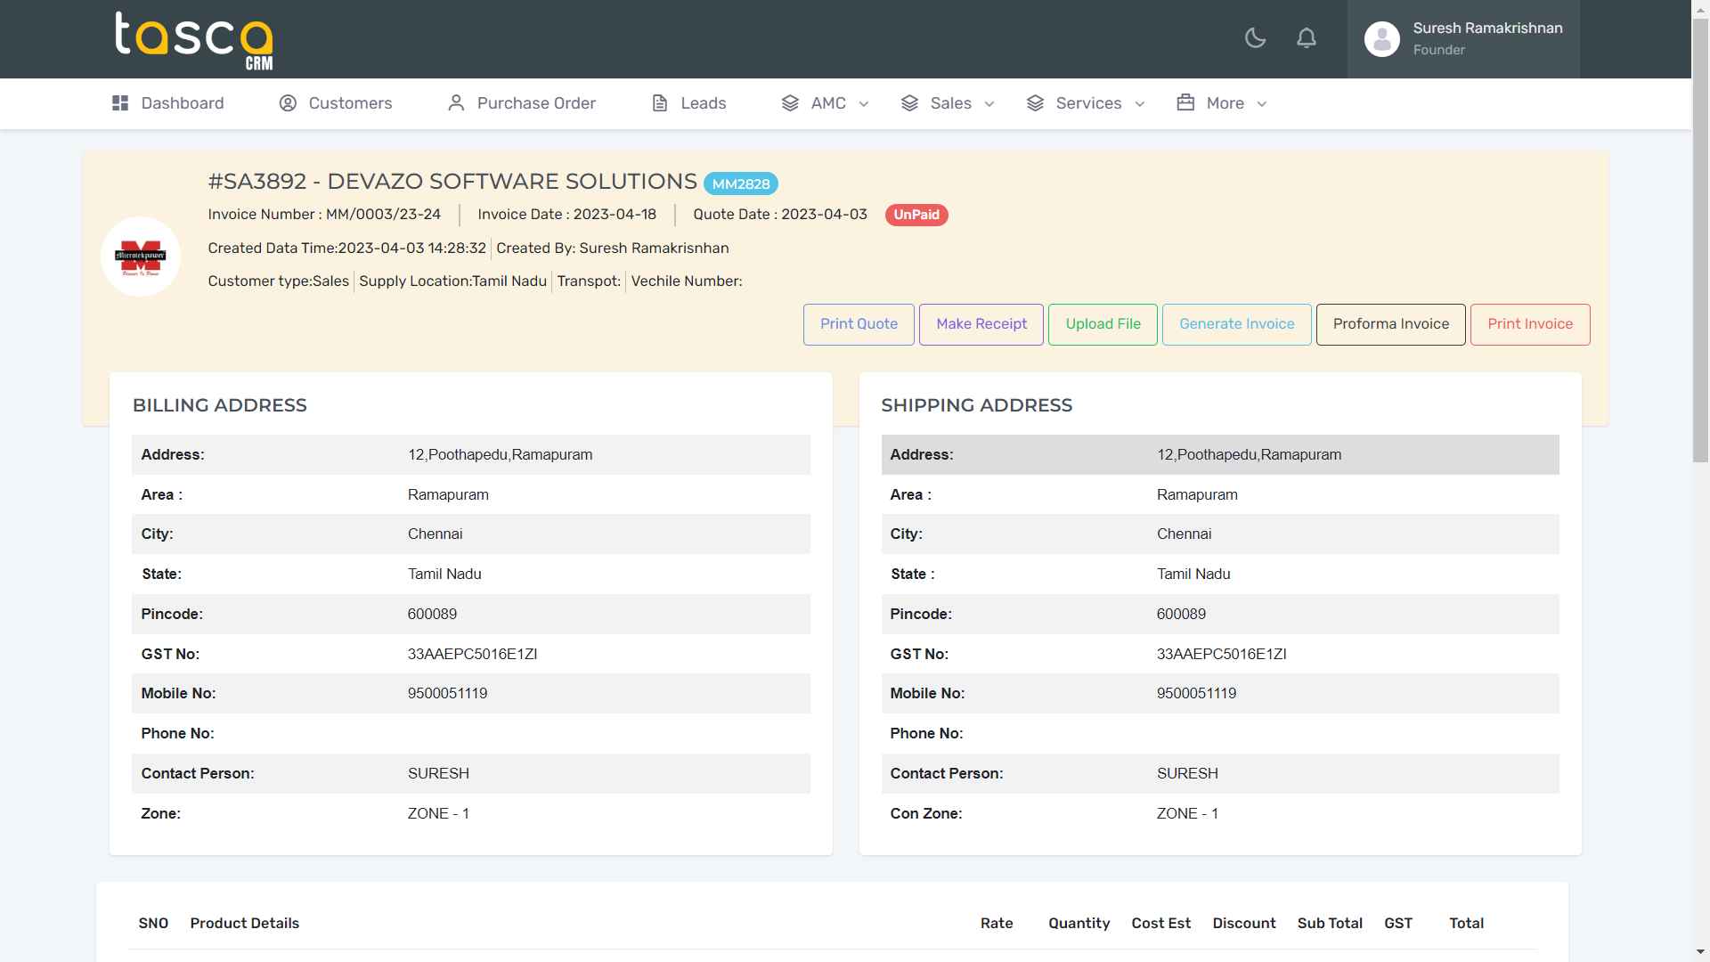Click the Microtek company logo thumbnail
The height and width of the screenshot is (962, 1710).
[141, 257]
